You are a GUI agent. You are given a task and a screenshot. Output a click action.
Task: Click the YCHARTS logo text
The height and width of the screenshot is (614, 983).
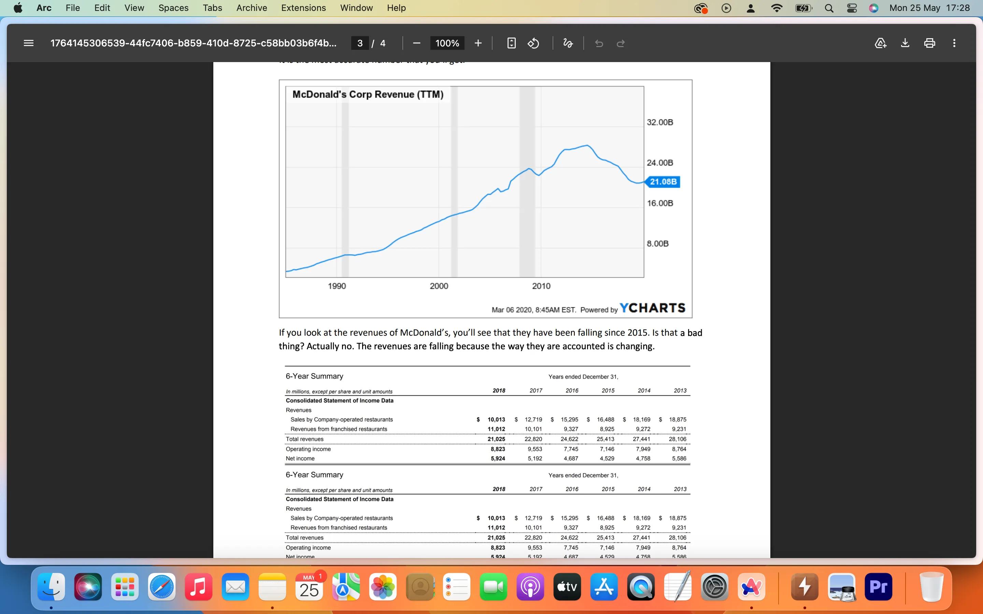653,308
